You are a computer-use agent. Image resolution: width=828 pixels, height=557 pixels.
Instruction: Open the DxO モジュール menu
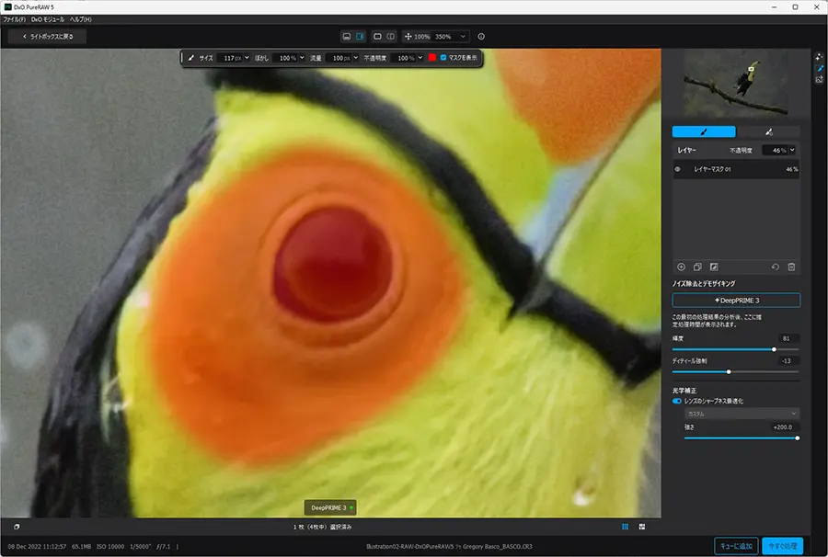[48, 19]
